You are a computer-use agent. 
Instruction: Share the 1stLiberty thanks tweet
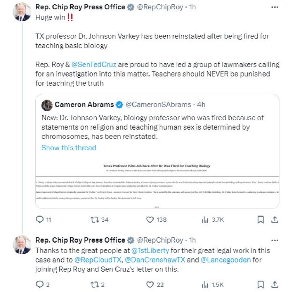click(x=275, y=284)
